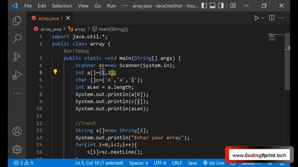298x167 pixels.
Task: Click the "Enter your array" string
Action: coord(157,138)
